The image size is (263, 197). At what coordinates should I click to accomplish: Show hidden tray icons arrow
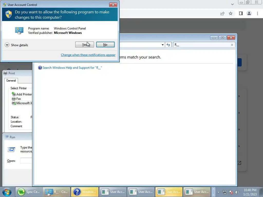click(x=218, y=192)
